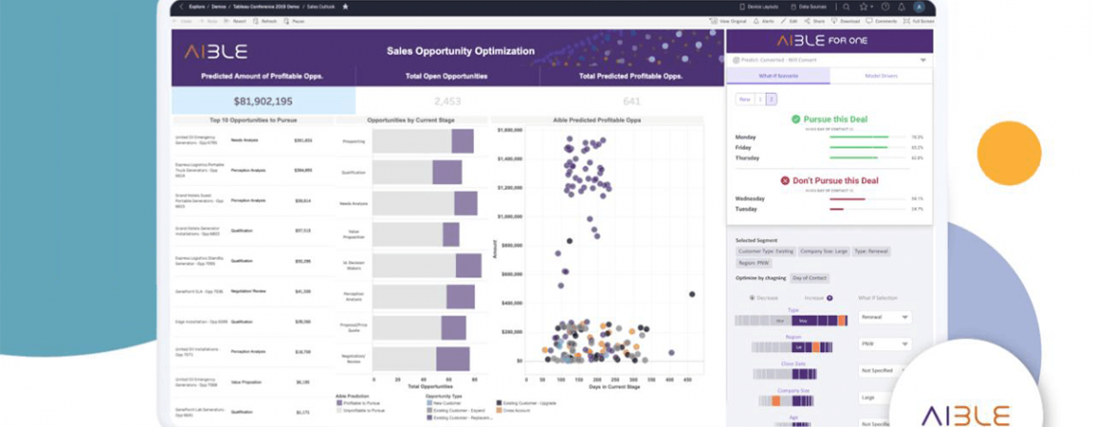1094x427 pixels.
Task: Click the Qualification stage bar
Action: click(417, 173)
